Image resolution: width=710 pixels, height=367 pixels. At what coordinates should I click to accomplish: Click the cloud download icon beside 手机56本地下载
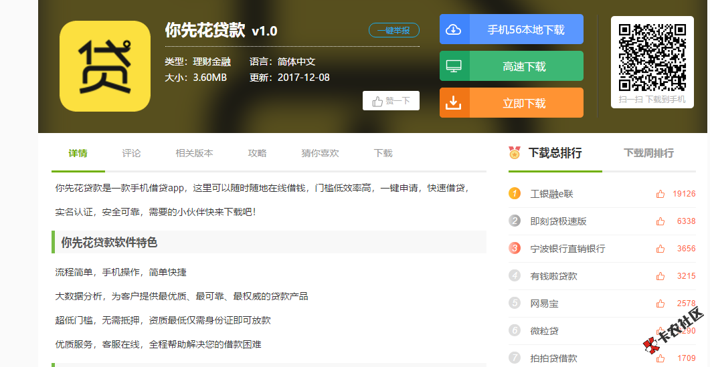454,29
